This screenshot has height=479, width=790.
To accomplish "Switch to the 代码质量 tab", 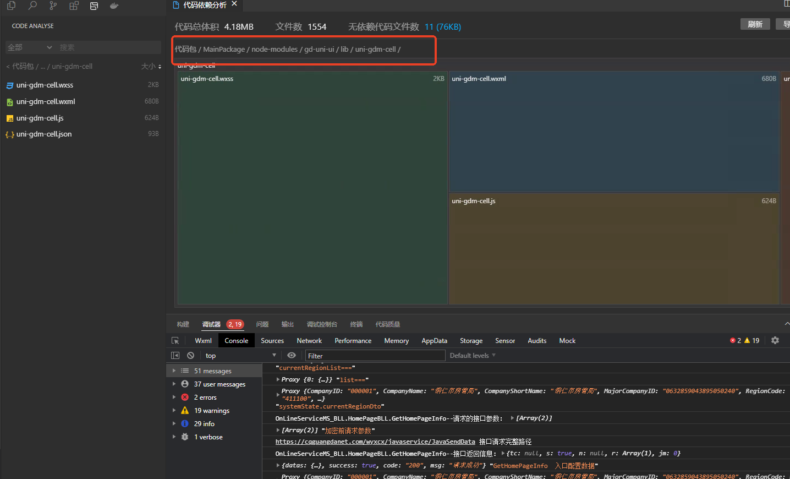I will 387,324.
